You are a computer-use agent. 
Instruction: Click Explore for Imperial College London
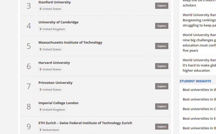162,106
